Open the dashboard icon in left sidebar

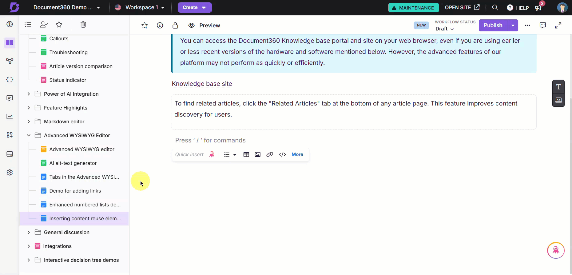click(10, 24)
